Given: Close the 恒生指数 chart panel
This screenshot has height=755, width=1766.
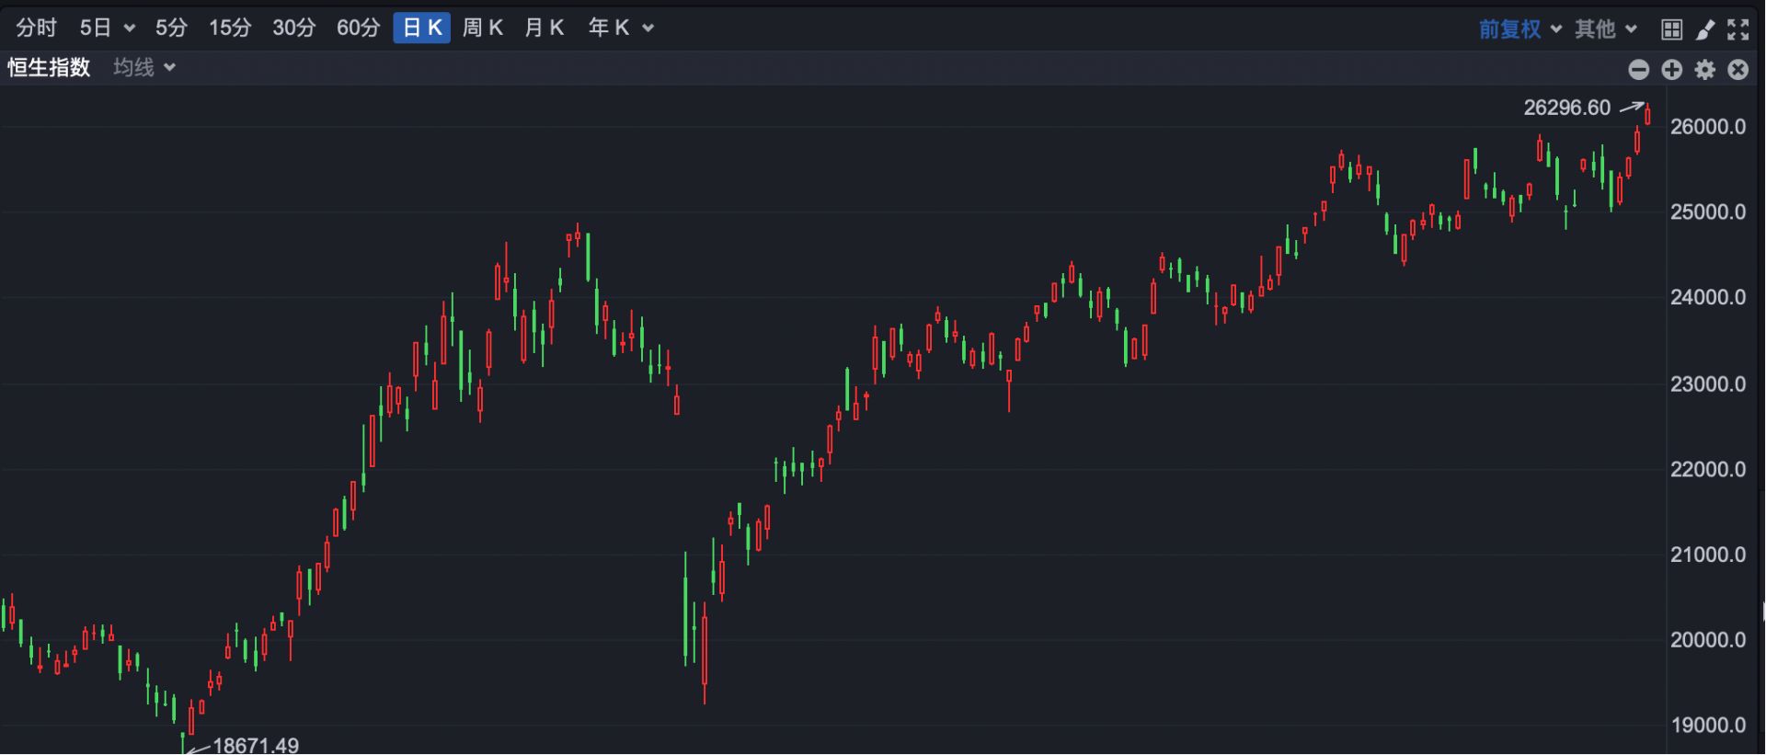Looking at the screenshot, I should point(1737,70).
